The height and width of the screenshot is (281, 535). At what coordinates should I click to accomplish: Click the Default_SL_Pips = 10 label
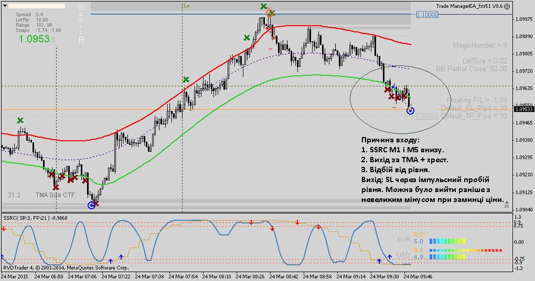[474, 108]
